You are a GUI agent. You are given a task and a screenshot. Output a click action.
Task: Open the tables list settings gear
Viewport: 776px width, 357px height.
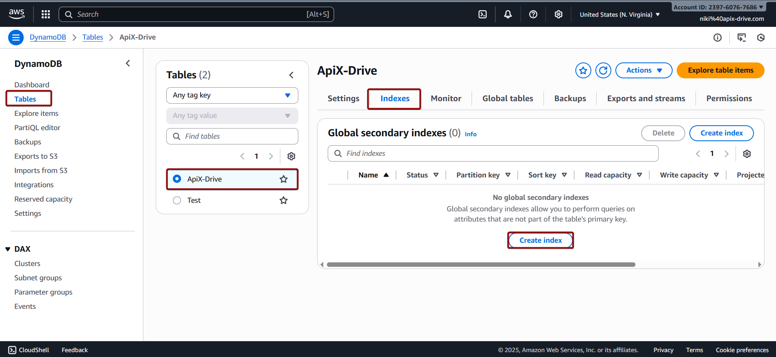click(291, 156)
